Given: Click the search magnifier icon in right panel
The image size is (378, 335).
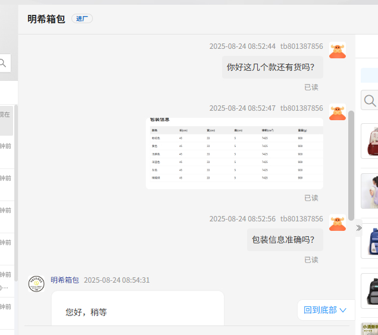Looking at the screenshot, I should click(370, 101).
